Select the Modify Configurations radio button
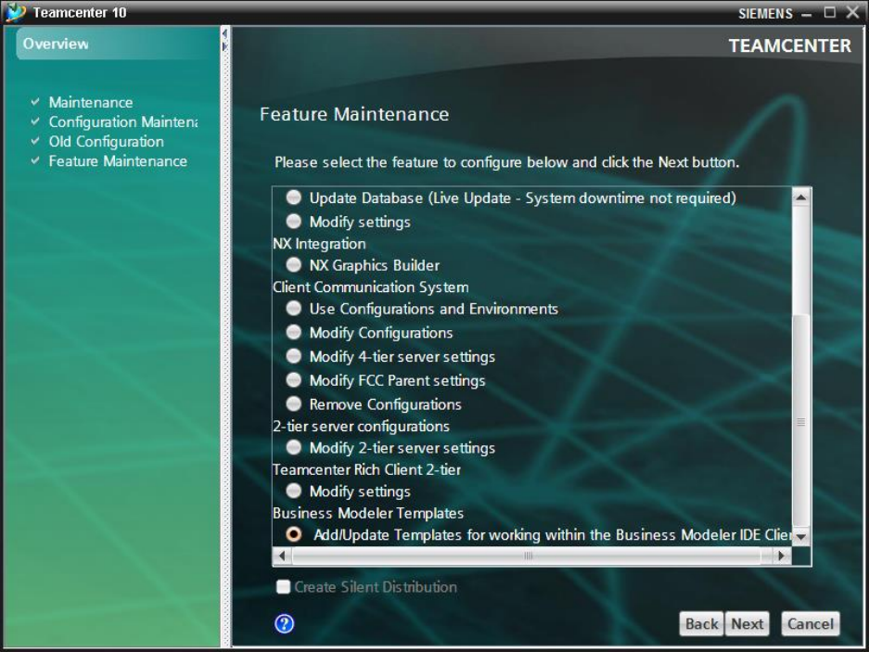The height and width of the screenshot is (652, 869). pos(294,332)
